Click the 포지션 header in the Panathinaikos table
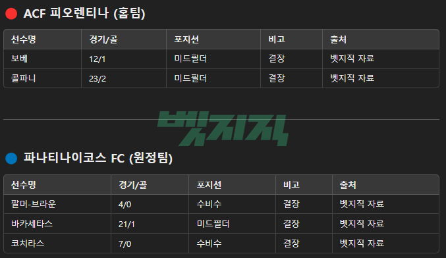446x258 pixels. [209, 185]
